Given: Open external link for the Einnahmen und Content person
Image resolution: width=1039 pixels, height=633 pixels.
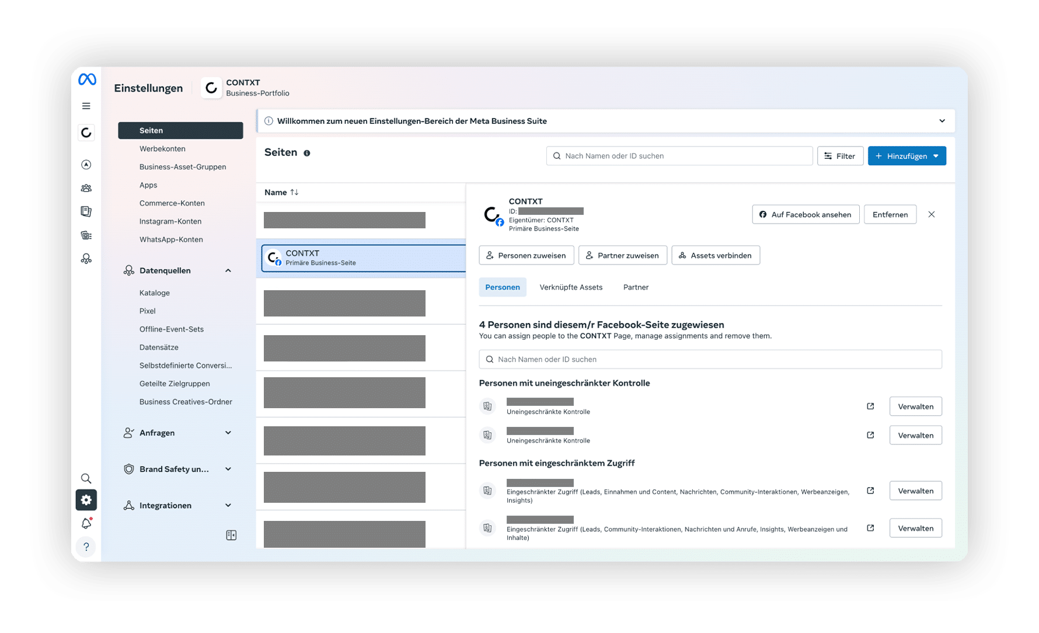Looking at the screenshot, I should click(870, 491).
